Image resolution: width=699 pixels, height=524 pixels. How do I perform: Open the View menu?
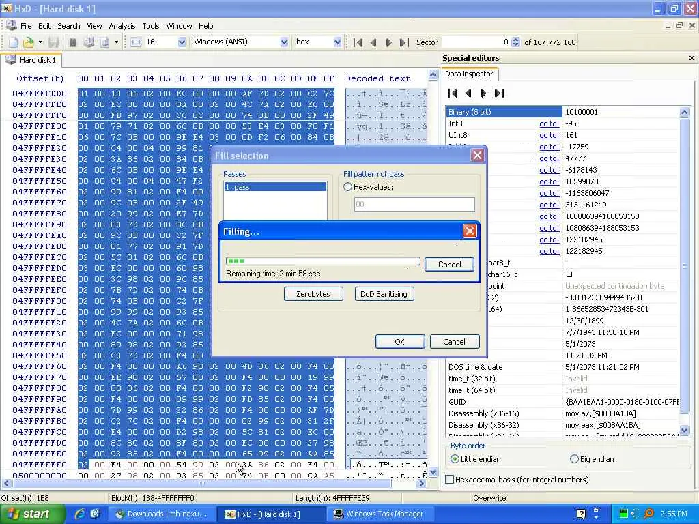click(x=94, y=26)
